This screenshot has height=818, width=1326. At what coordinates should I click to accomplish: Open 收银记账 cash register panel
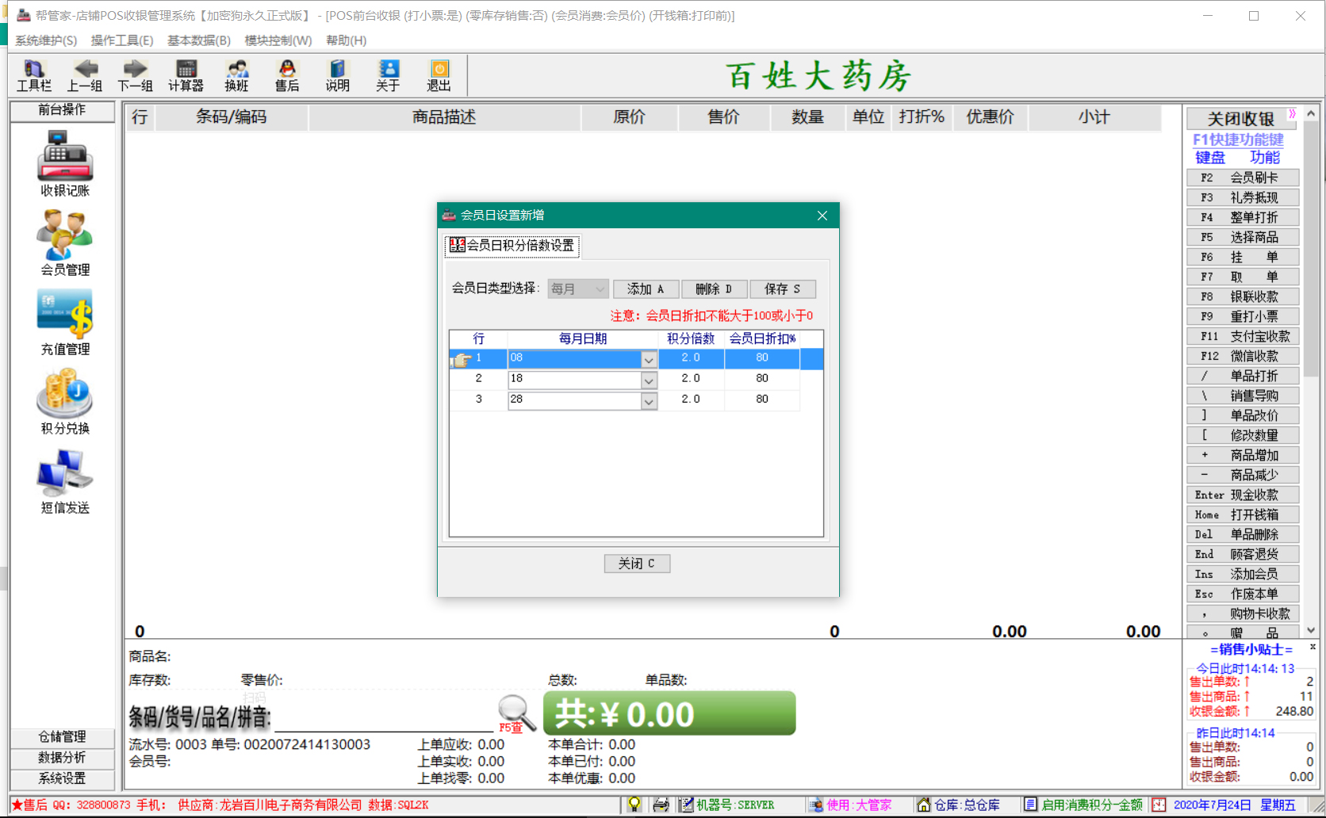point(65,163)
